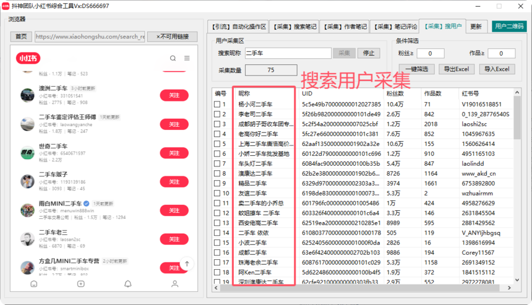Click the greyed 采集 button

coord(344,53)
